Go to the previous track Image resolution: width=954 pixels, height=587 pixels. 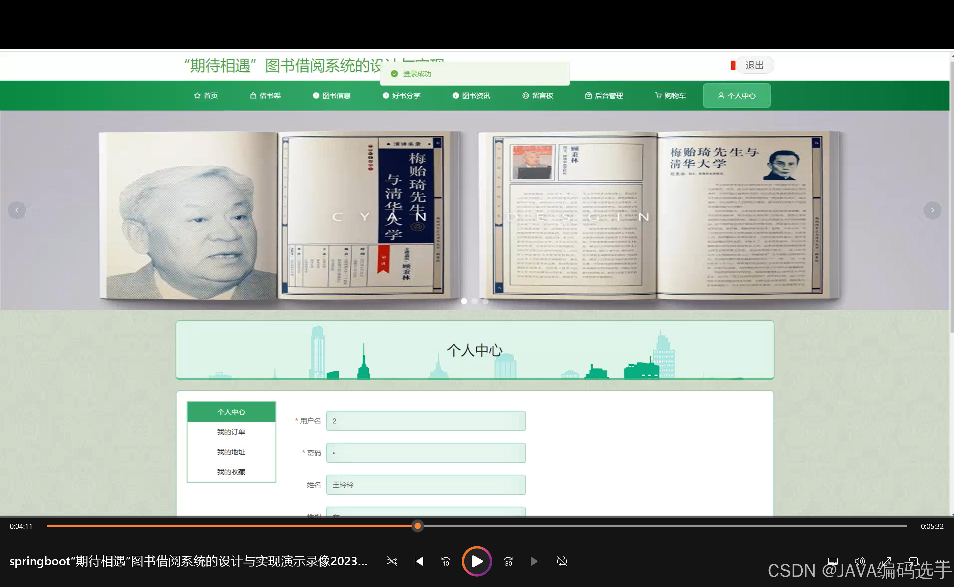coord(419,561)
